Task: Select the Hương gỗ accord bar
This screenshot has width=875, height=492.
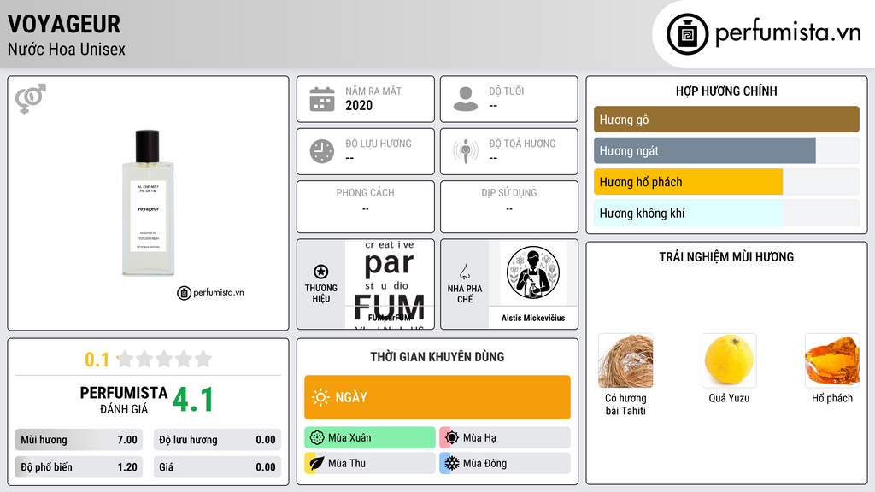Action: coord(726,120)
